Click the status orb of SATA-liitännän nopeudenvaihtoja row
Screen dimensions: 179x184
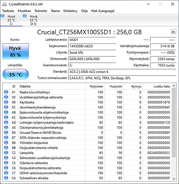pyautogui.click(x=6, y=138)
